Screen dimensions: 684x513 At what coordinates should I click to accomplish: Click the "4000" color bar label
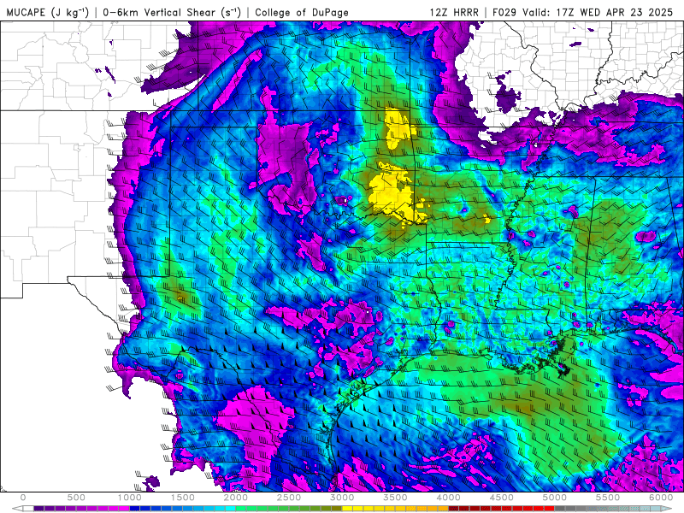pos(449,498)
